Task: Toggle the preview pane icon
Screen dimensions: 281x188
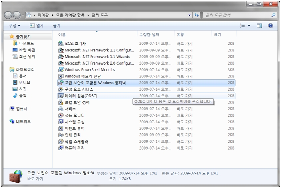Action: click(259, 26)
